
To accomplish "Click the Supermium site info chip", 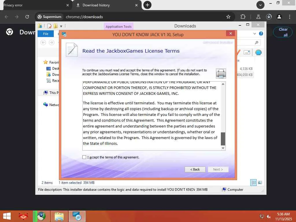I will click(49, 17).
